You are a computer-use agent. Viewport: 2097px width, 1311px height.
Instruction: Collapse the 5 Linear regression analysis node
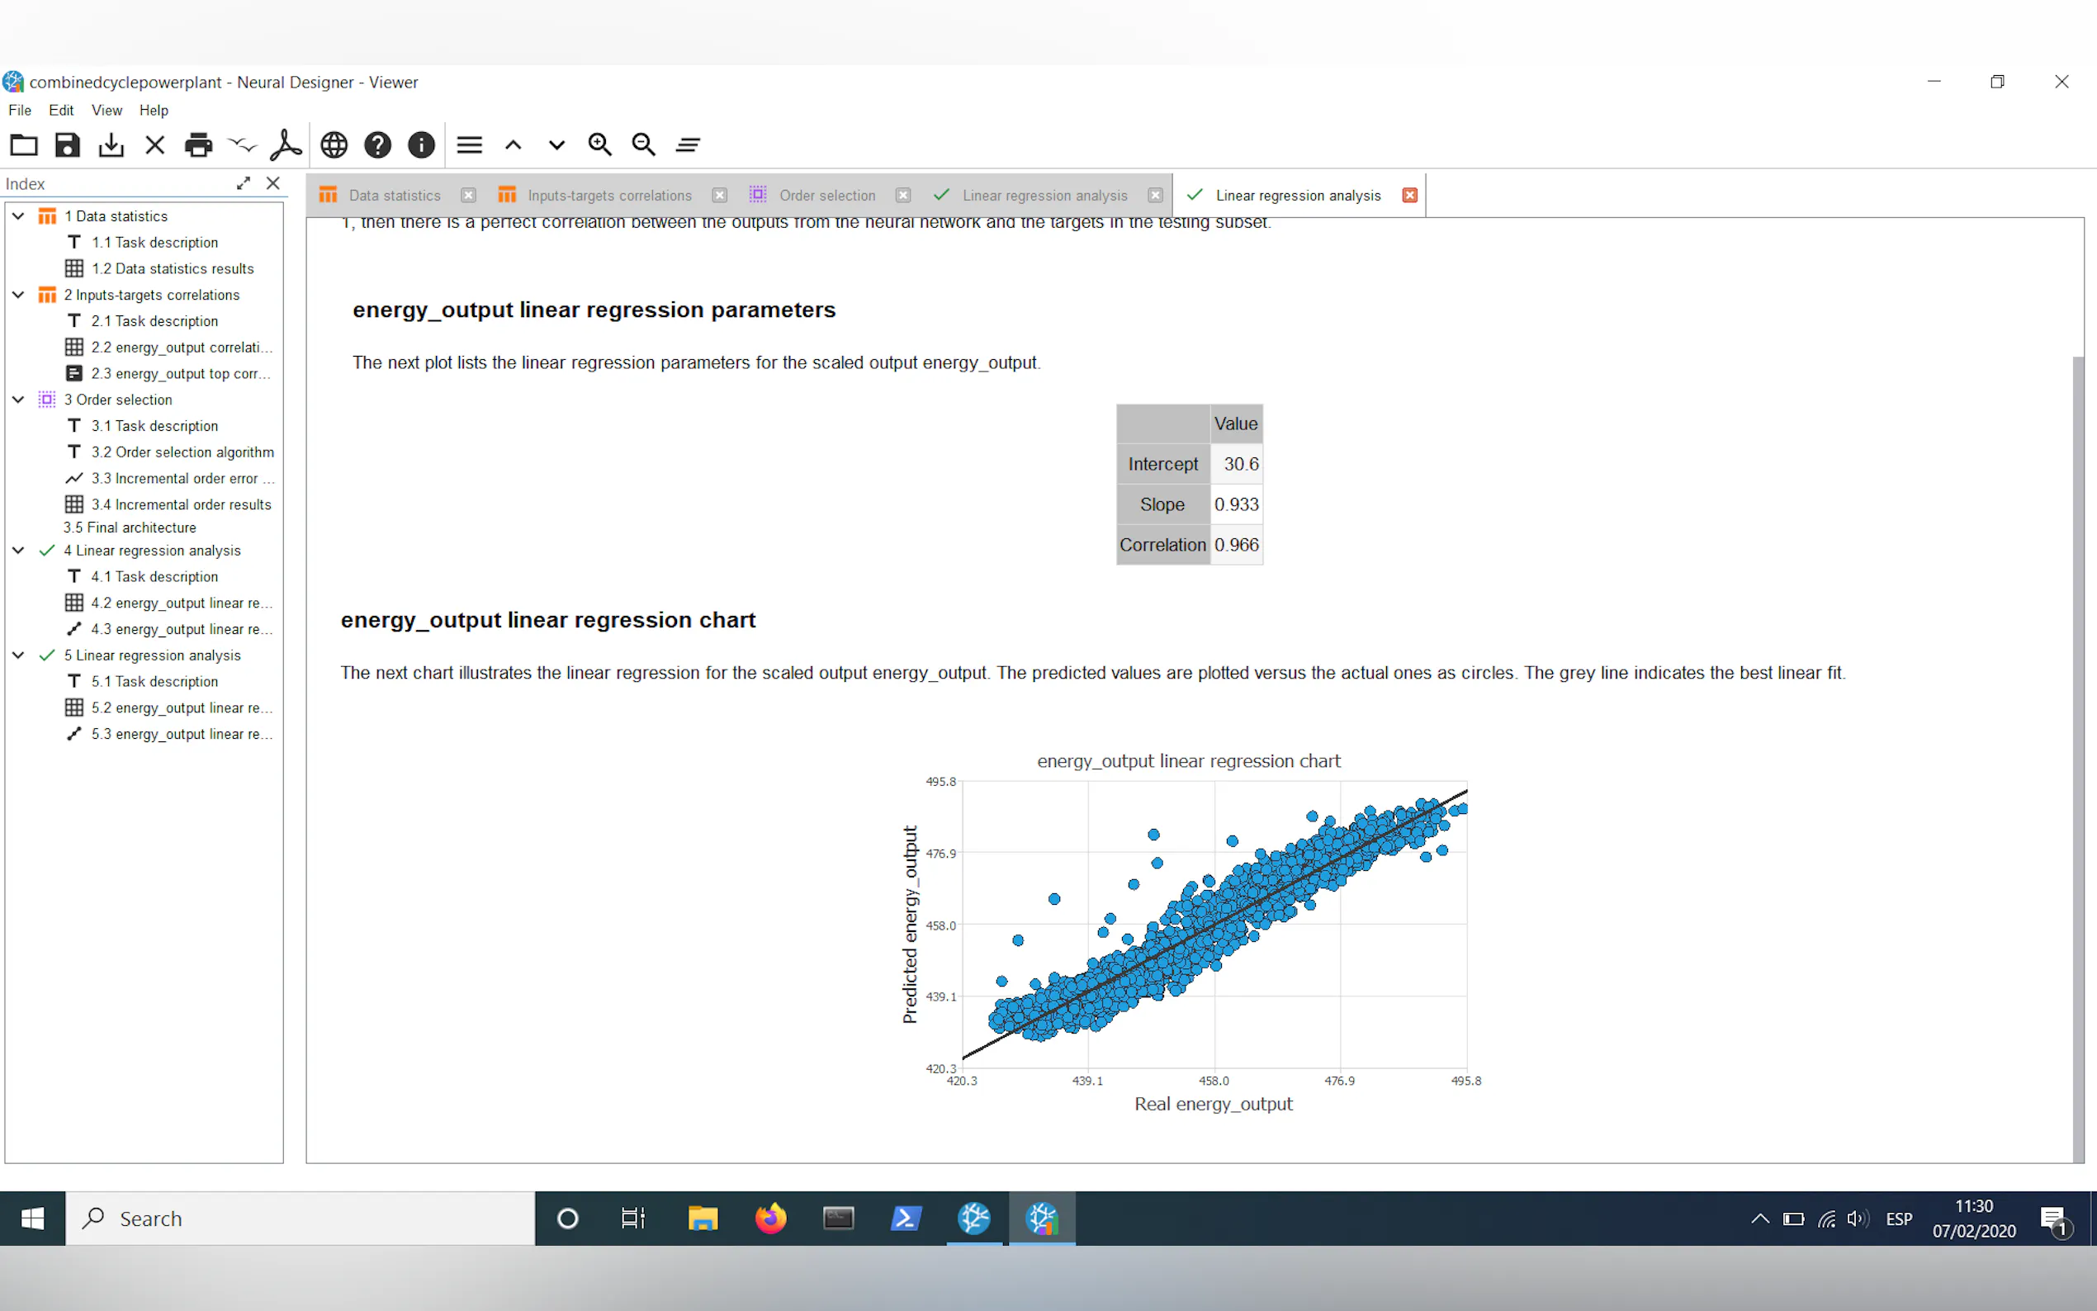(18, 655)
